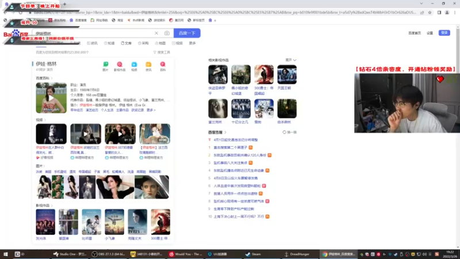This screenshot has width=460, height=259.
Task: Open the 雪狗 related work thumbnail
Action: 264,109
